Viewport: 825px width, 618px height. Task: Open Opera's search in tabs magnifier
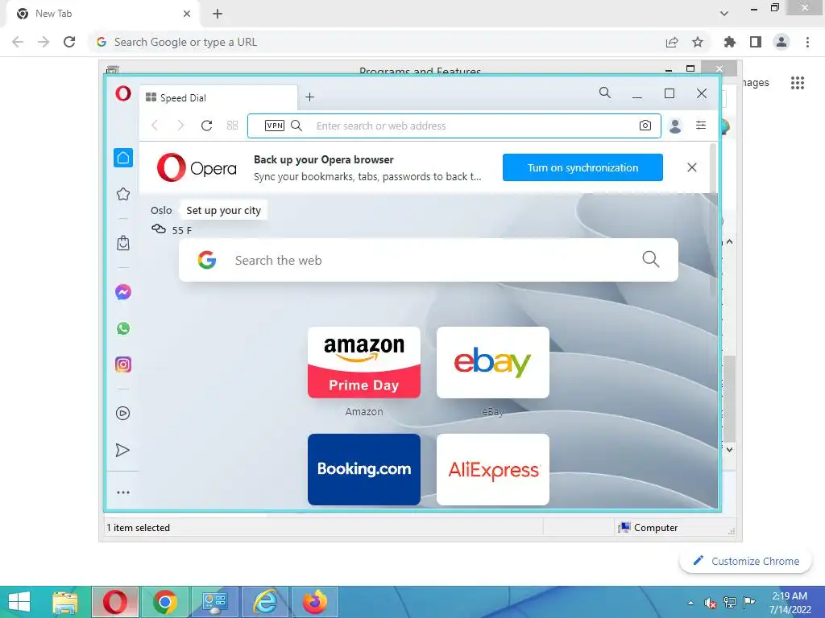(605, 93)
